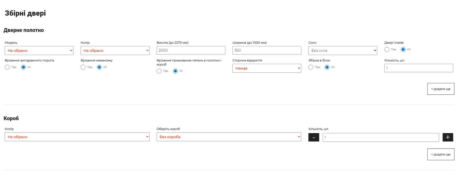
Task: Select Так for hidden hinges cut-in option
Action: point(159,71)
